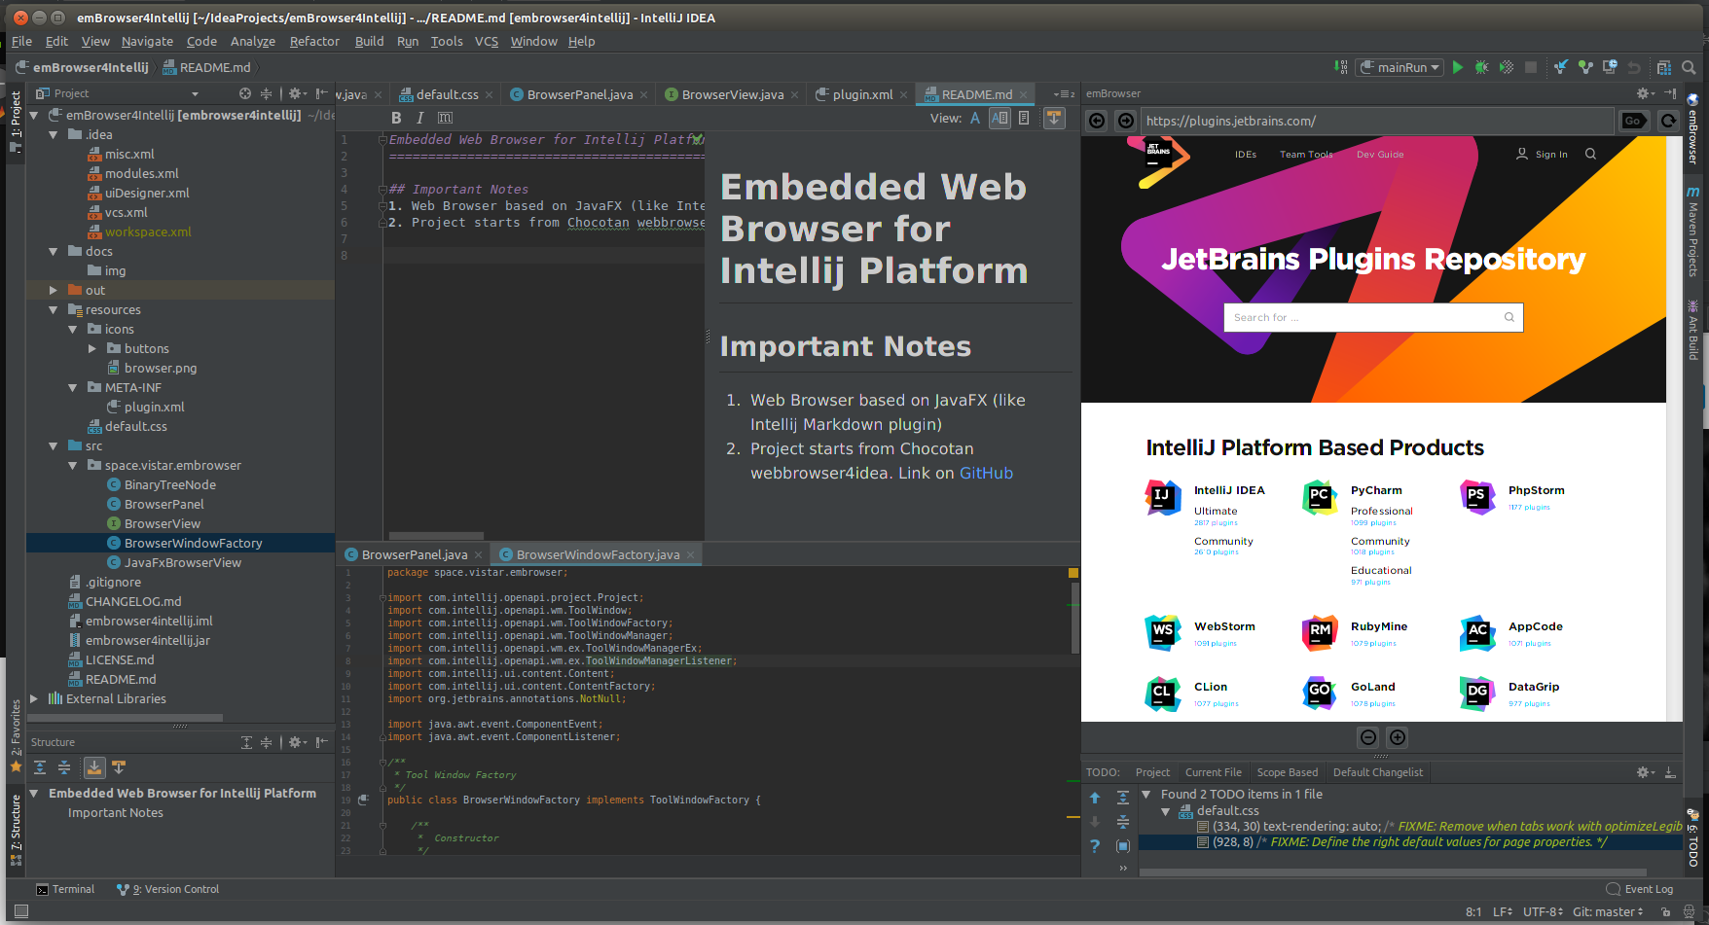Screen dimensions: 1709x925
Task: Click the VCS commit changes icon
Action: [1585, 67]
